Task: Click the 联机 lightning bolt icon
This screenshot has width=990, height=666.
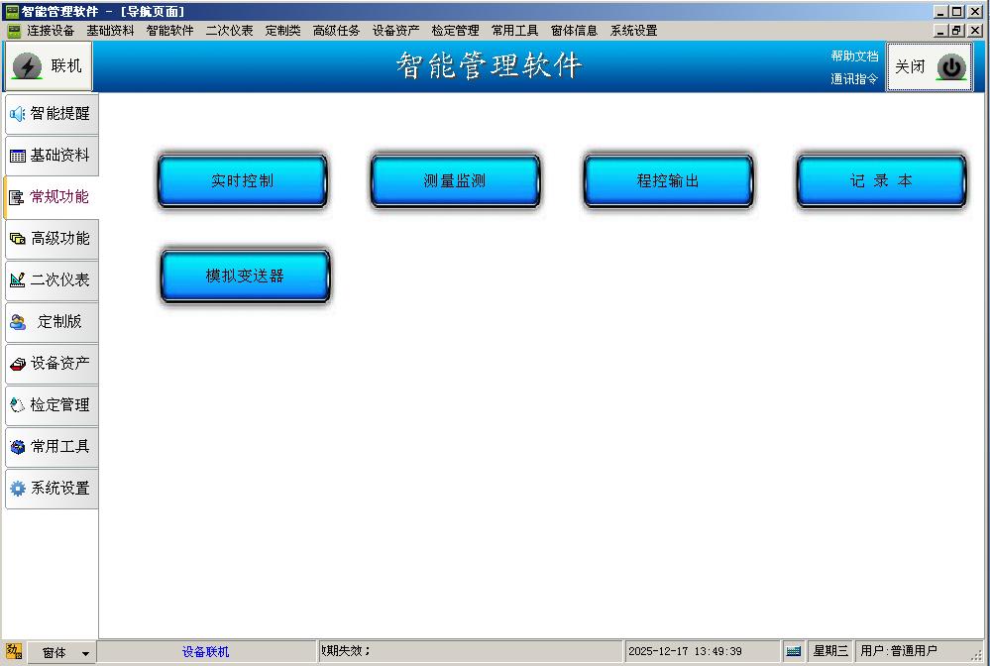Action: click(x=27, y=67)
